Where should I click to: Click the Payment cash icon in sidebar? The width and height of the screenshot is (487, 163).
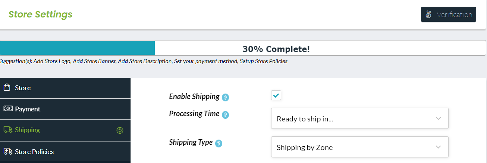(7, 109)
